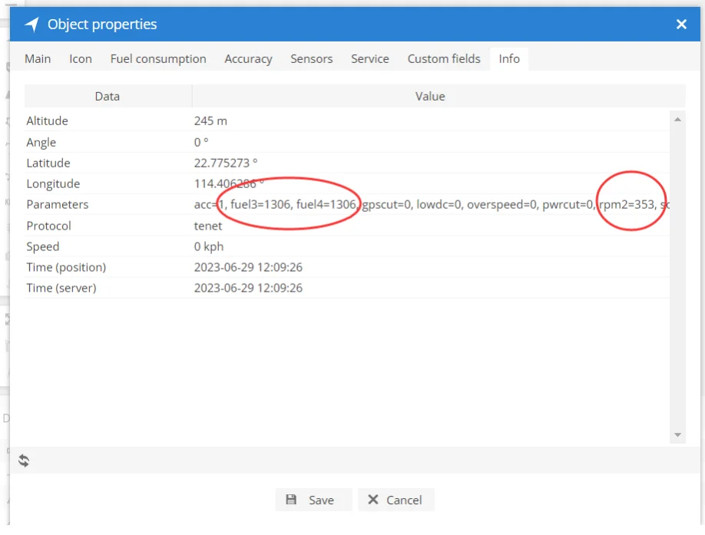Click the 245 m altitude value

210,121
